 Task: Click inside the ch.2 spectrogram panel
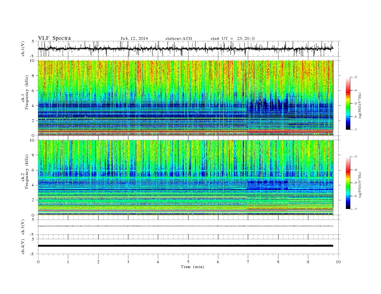185,177
